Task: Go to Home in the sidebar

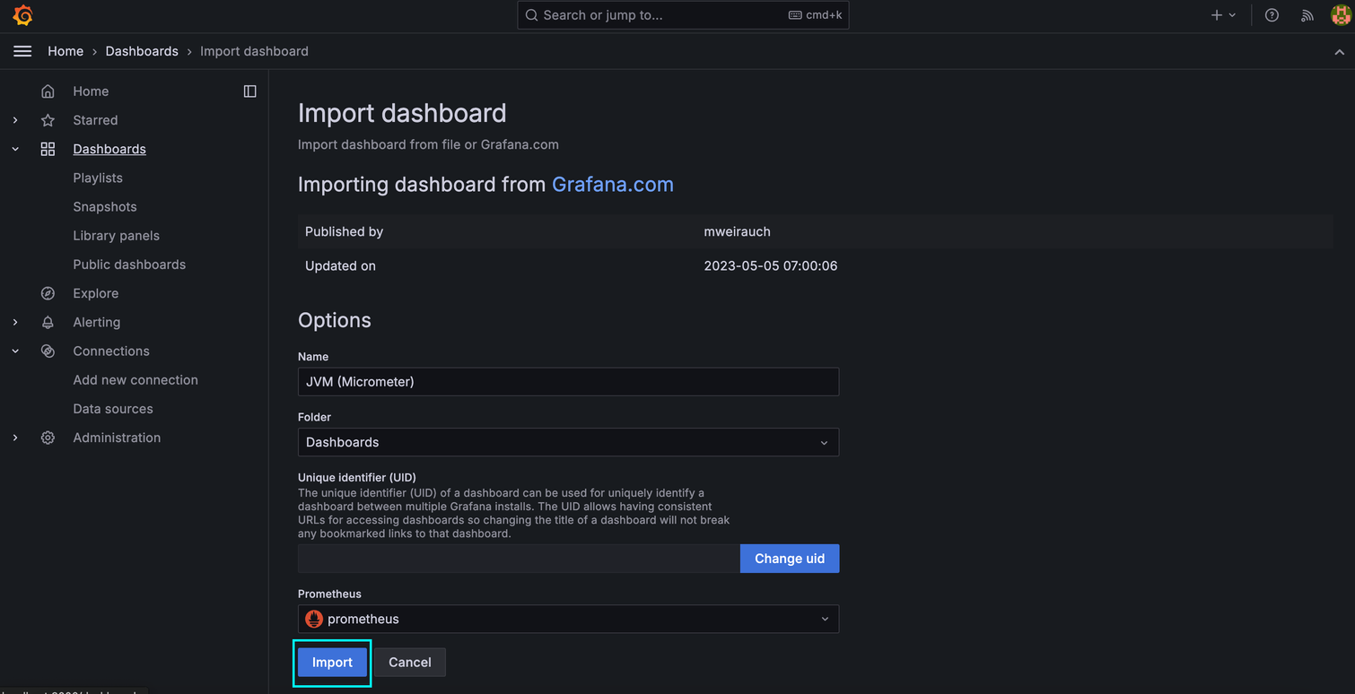Action: [x=91, y=91]
